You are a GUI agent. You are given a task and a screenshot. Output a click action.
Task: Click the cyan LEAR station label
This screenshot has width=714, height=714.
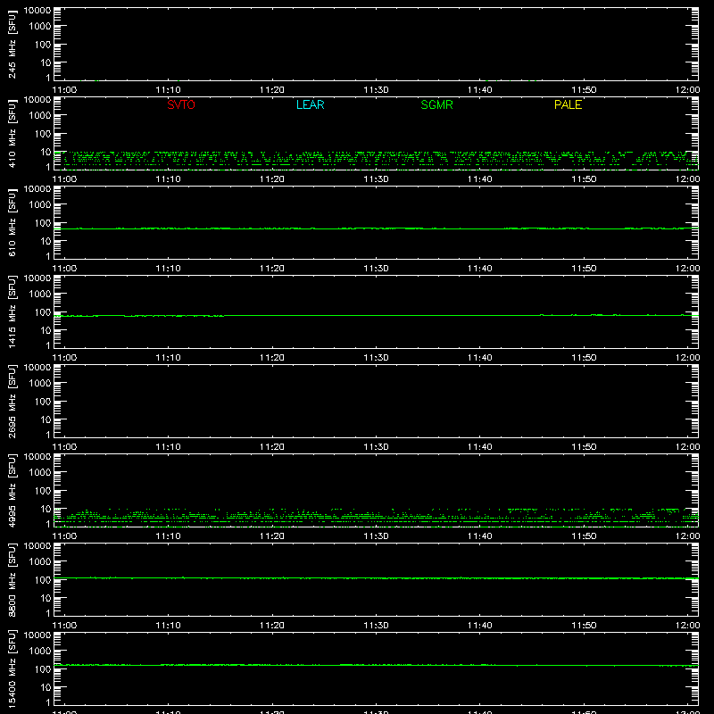pos(310,104)
